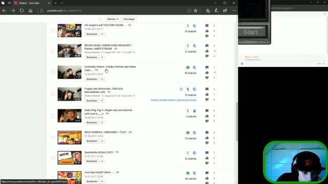The width and height of the screenshot is (328, 184).
Task: Open title 'YouTube HASST MICH ...'
Action: tap(99, 172)
